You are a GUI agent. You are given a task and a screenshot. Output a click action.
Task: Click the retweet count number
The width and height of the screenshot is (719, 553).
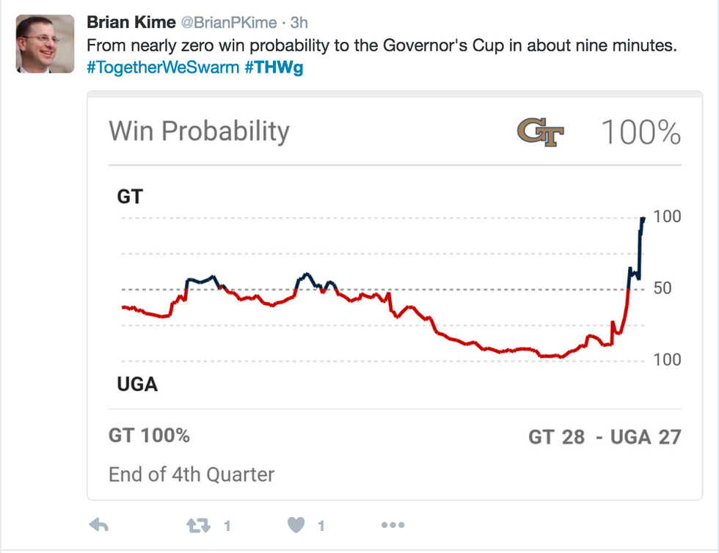pyautogui.click(x=227, y=526)
